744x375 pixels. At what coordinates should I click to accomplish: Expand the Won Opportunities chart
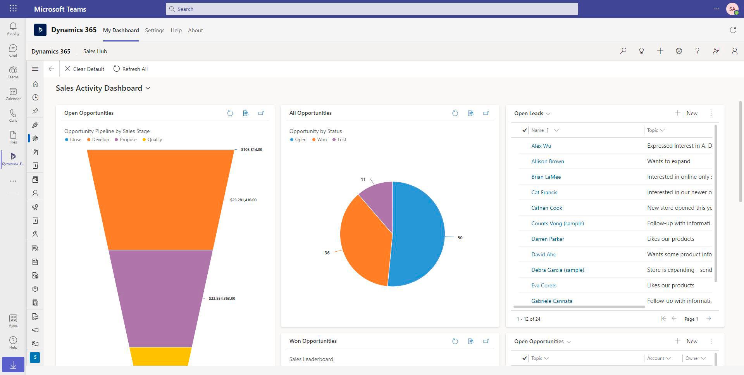[486, 341]
